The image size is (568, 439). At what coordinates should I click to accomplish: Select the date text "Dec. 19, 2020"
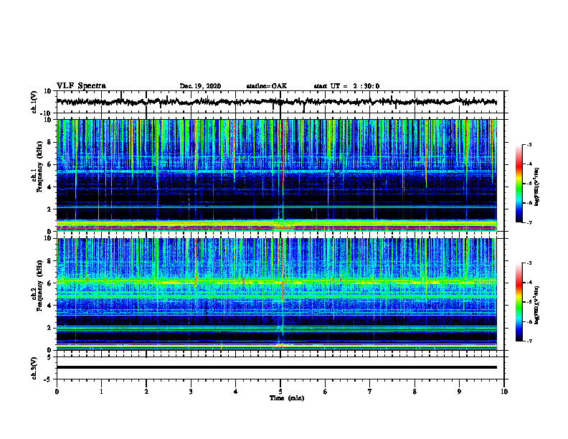pyautogui.click(x=200, y=86)
